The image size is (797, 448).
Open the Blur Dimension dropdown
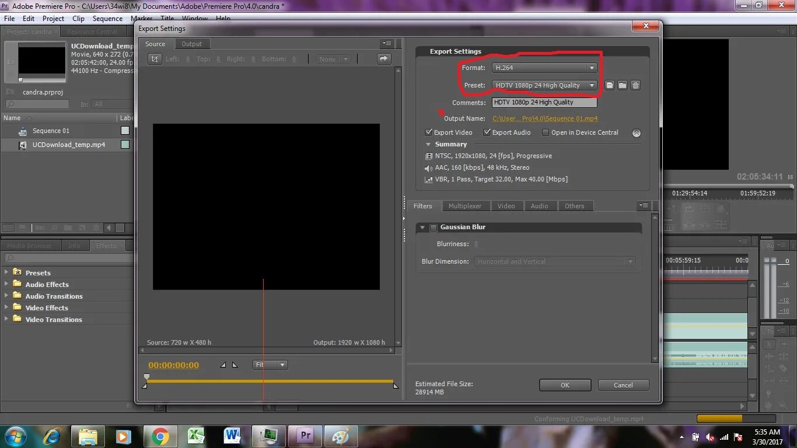(x=554, y=261)
